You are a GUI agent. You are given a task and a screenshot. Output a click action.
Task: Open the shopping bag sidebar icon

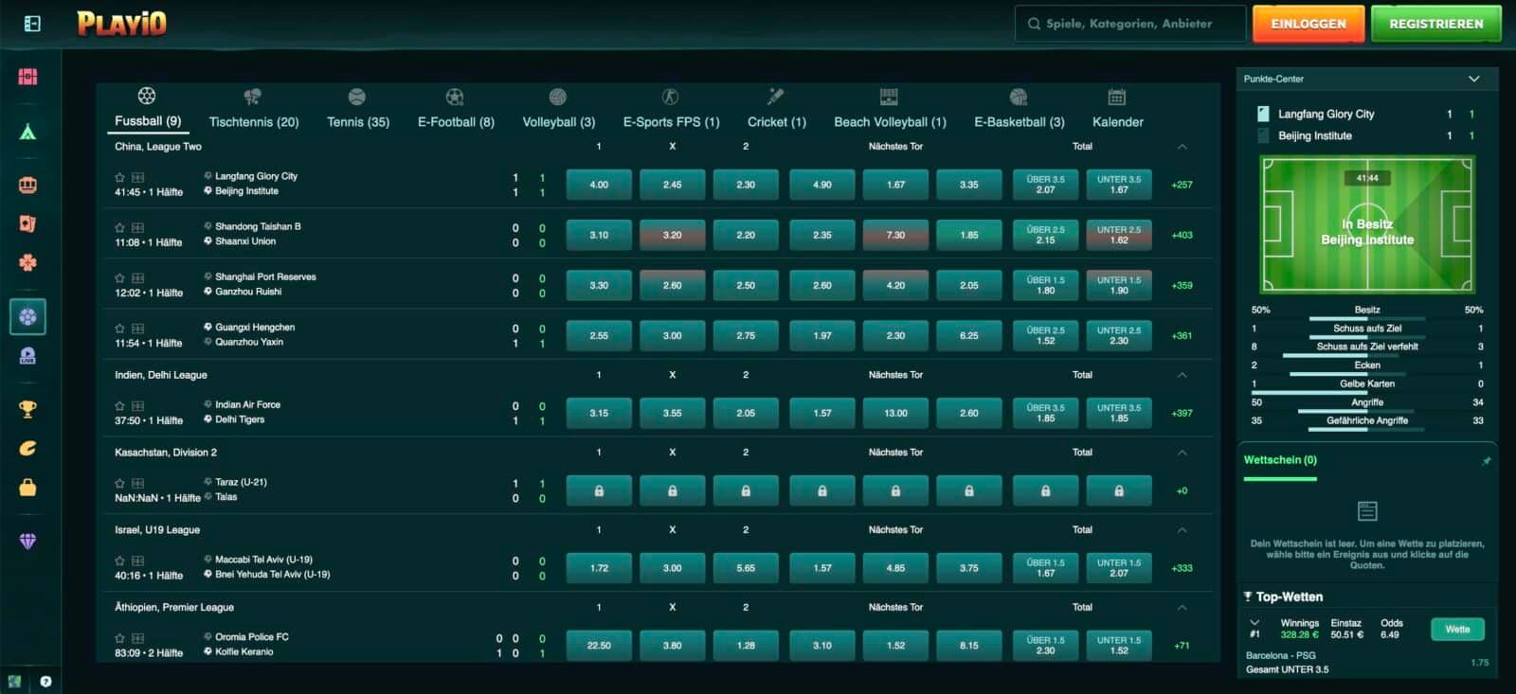point(27,487)
